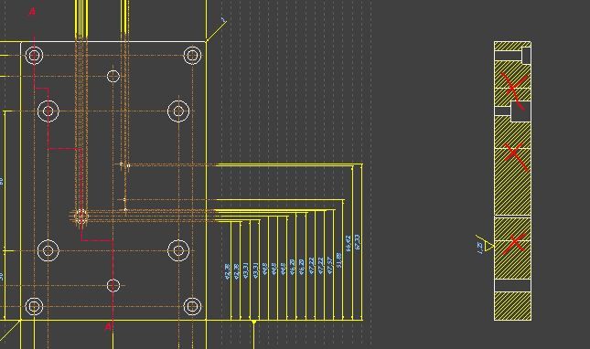Click the bottom red X in section view
The height and width of the screenshot is (349, 590).
(x=514, y=244)
